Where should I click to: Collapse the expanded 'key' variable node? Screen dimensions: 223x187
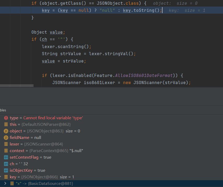[1, 177]
